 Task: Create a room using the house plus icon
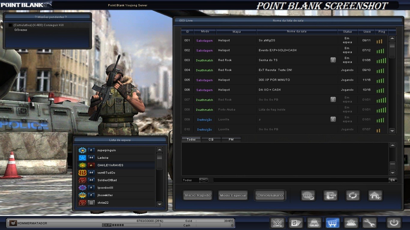[x=375, y=195]
